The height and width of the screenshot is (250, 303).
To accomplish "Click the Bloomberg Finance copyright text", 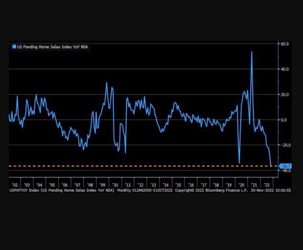I will coord(211,190).
